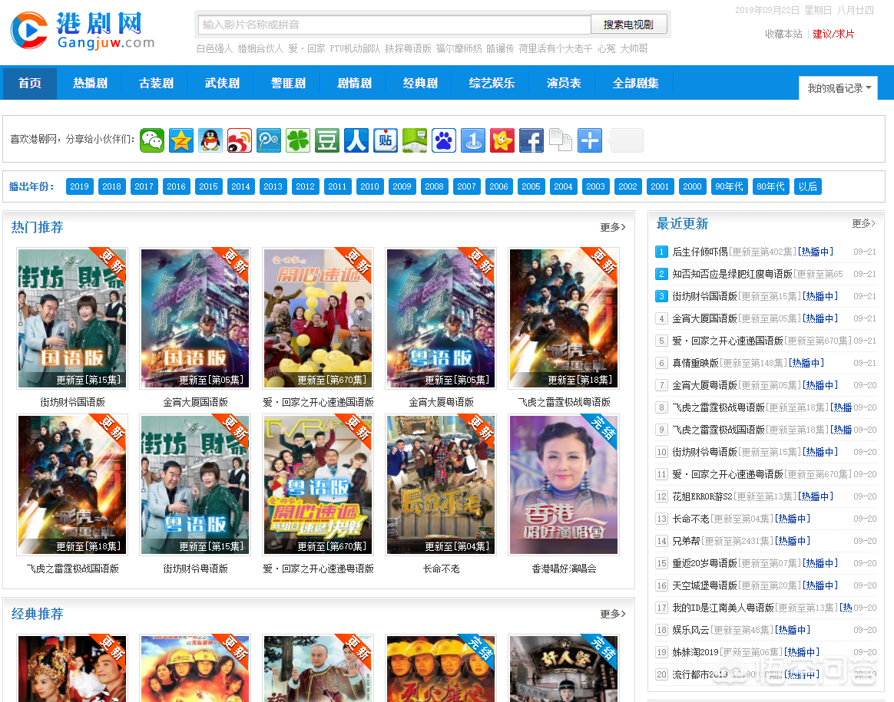Switch to the 综艺娱乐 tab
This screenshot has width=894, height=702.
coord(492,83)
